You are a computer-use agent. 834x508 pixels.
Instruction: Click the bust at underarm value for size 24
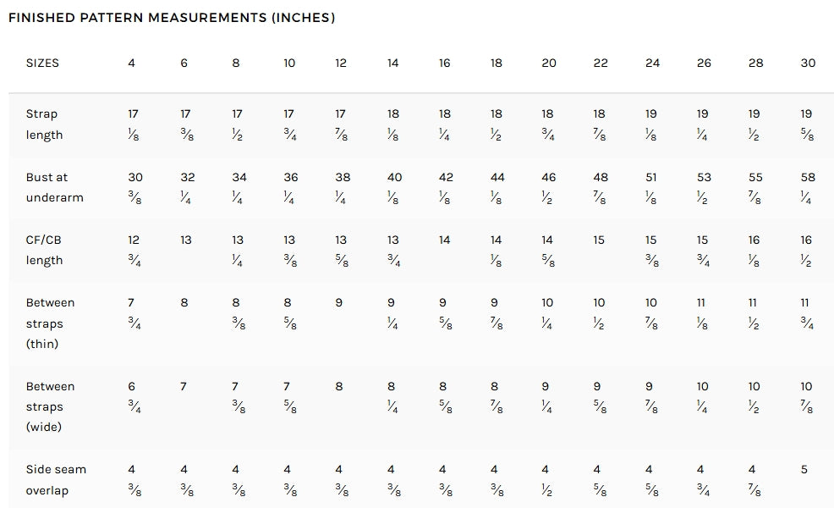click(x=652, y=187)
